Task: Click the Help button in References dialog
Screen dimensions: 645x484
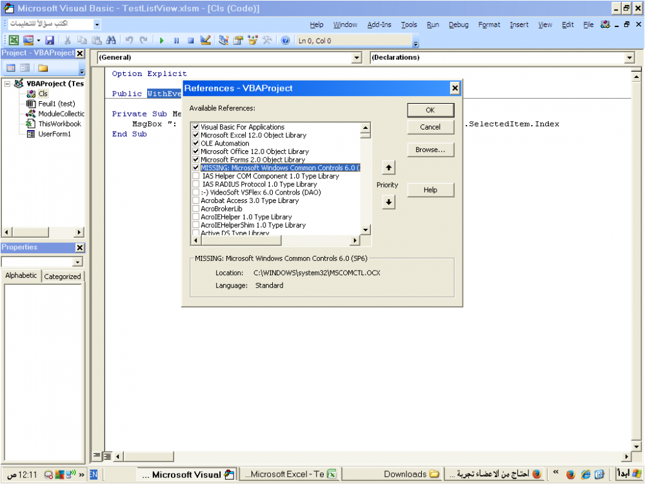Action: click(x=431, y=190)
